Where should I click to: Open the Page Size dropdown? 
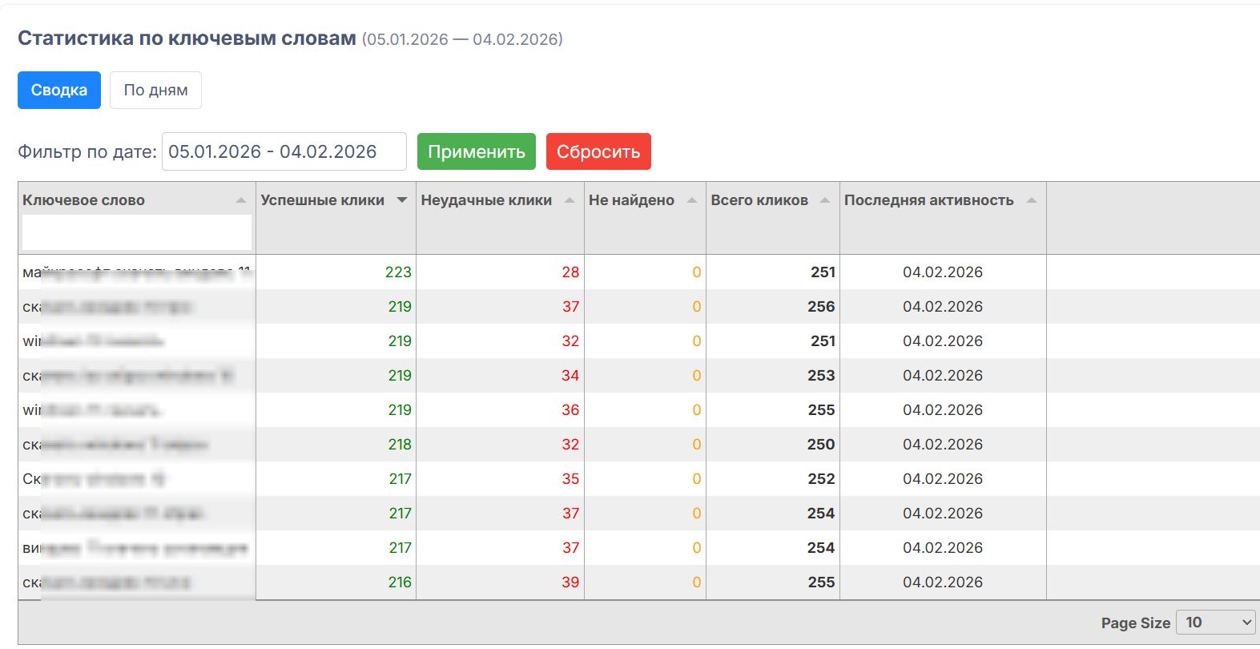pyautogui.click(x=1215, y=623)
